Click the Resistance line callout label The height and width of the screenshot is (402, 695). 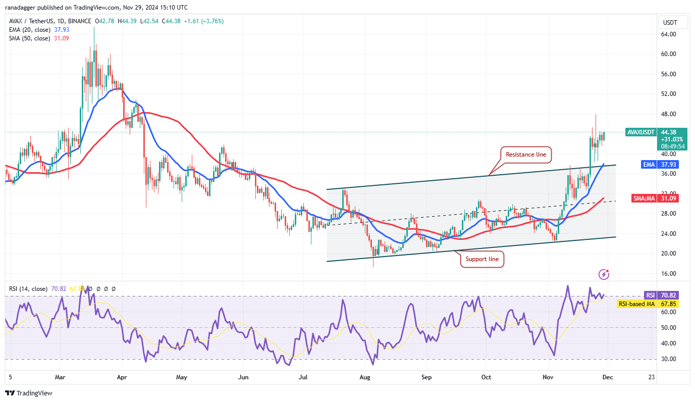[x=526, y=155]
